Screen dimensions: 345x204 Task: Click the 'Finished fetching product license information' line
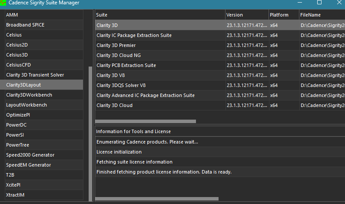220,172
